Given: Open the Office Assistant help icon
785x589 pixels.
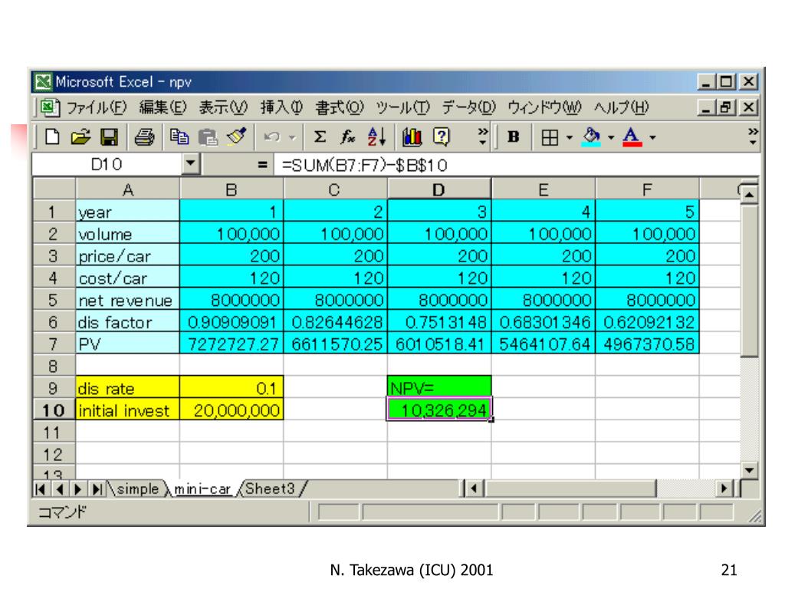Looking at the screenshot, I should 441,137.
